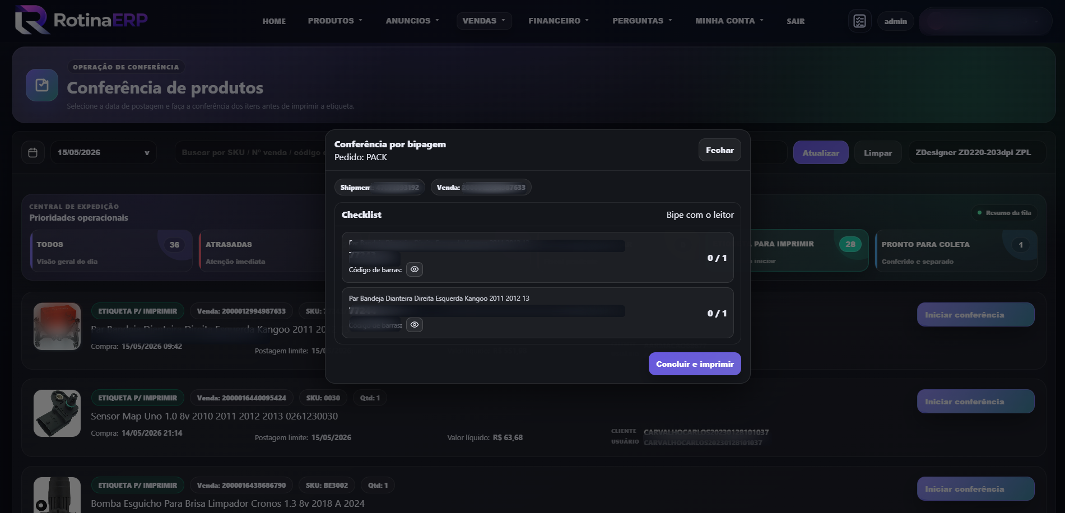1065x513 pixels.
Task: Click the Limpar button
Action: 878,152
